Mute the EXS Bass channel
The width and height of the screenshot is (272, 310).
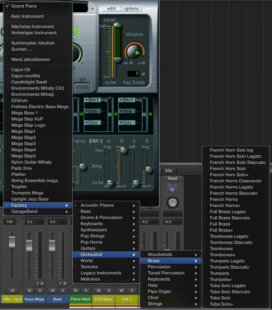click(98, 290)
